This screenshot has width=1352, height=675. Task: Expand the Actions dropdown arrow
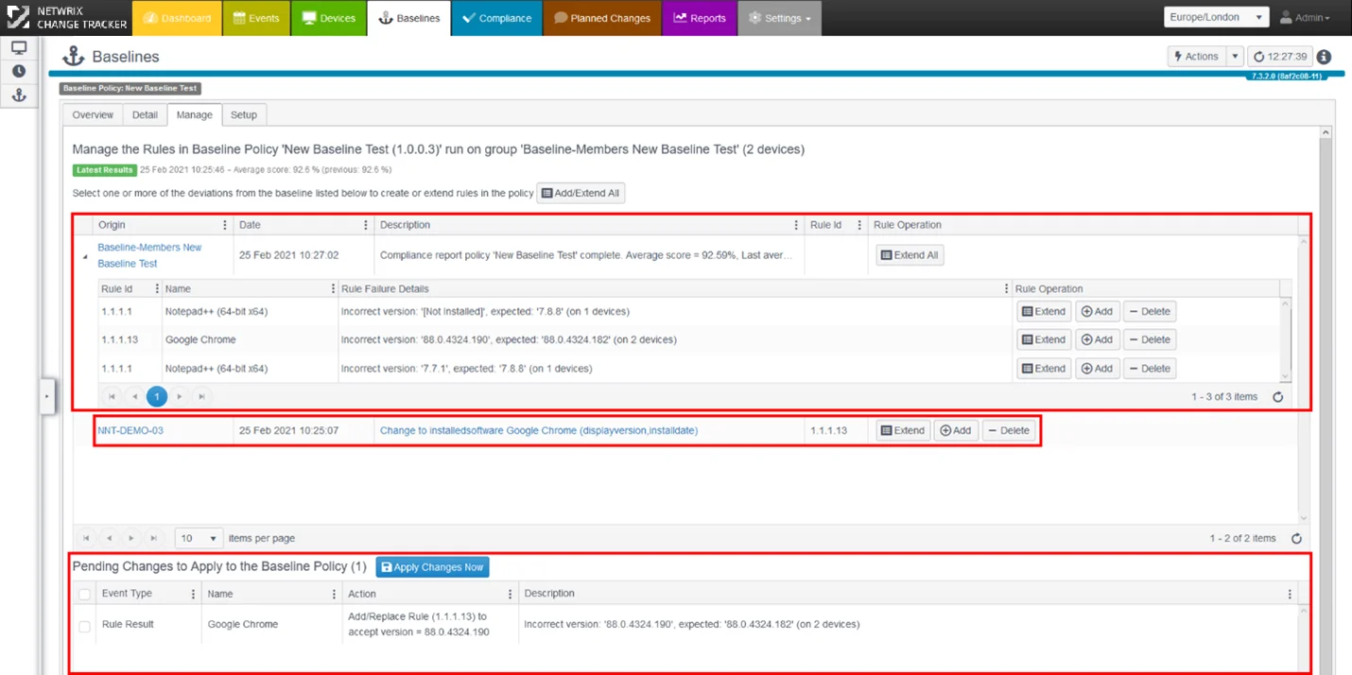coord(1235,57)
